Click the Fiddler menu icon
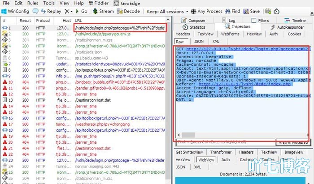 [x=91, y=3]
